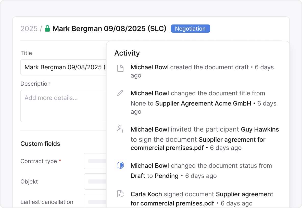
Task: Click the green lock icon beside document name
Action: click(x=47, y=29)
